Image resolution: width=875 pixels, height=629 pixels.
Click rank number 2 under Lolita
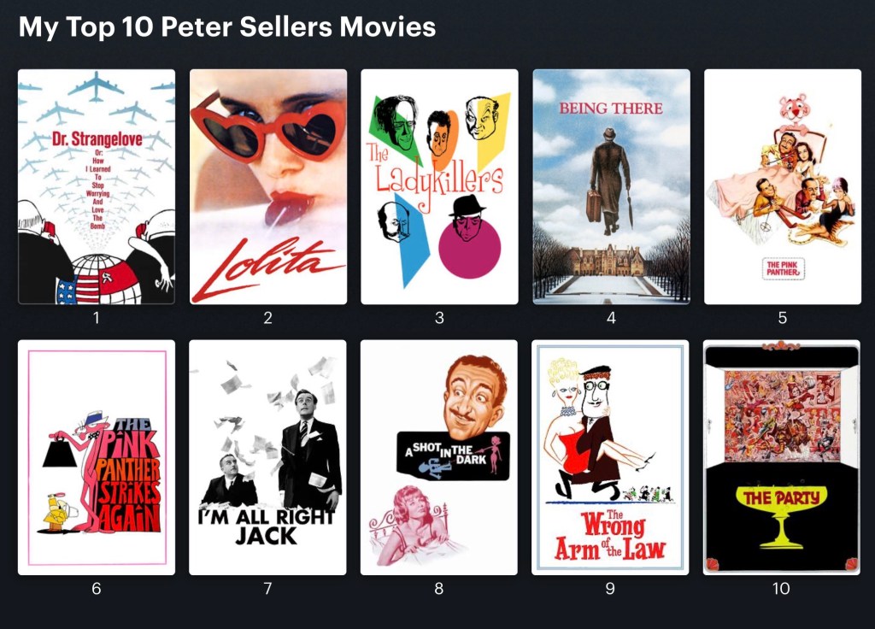point(267,318)
